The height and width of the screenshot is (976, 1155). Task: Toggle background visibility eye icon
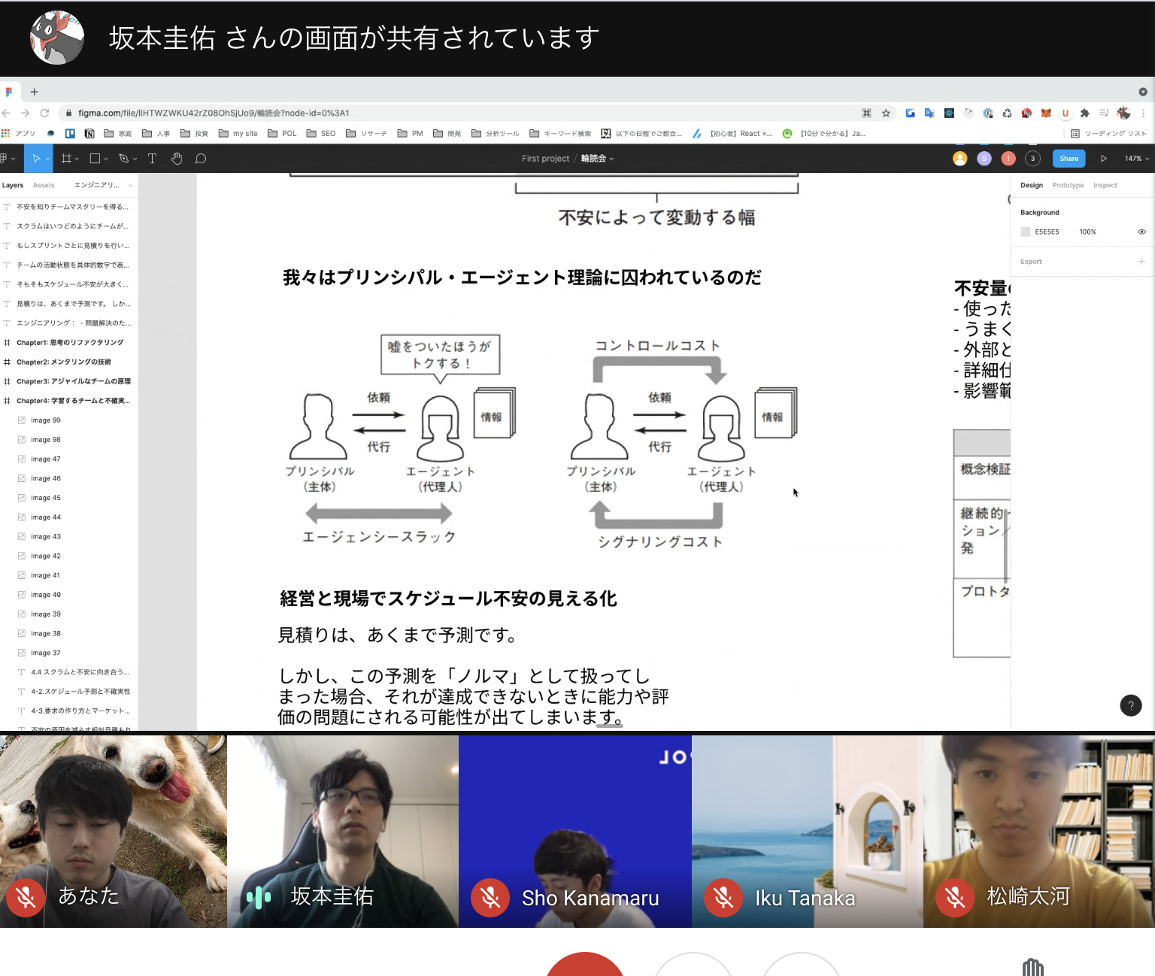point(1141,232)
